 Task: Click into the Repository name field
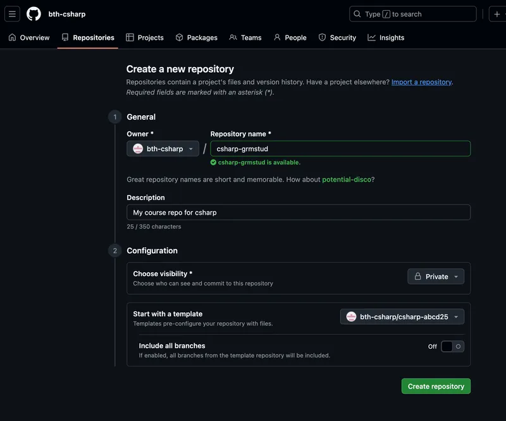point(340,149)
